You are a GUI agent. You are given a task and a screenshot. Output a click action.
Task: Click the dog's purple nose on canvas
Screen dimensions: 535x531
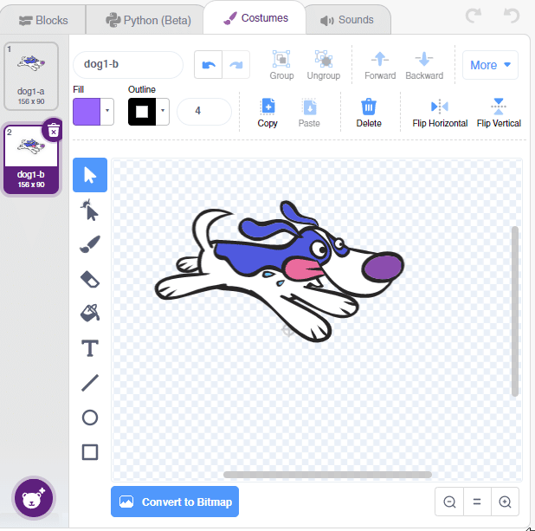click(383, 268)
